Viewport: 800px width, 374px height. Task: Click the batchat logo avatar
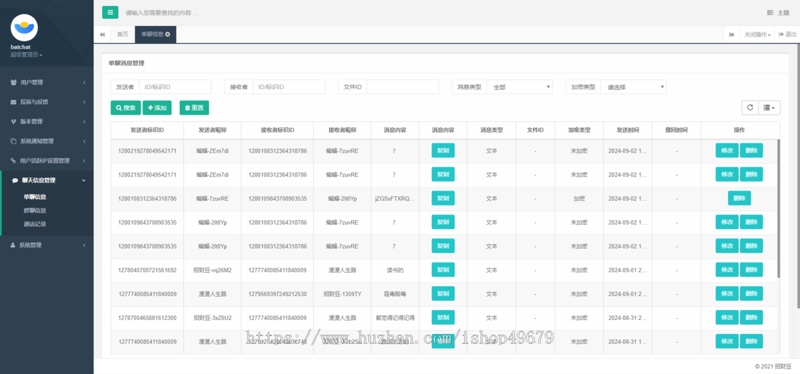[25, 27]
